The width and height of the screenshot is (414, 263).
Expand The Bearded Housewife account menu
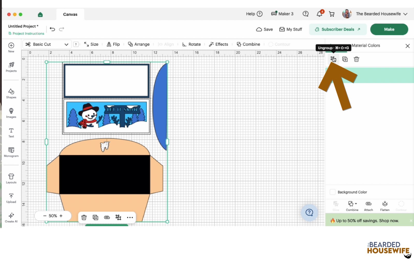tap(375, 14)
